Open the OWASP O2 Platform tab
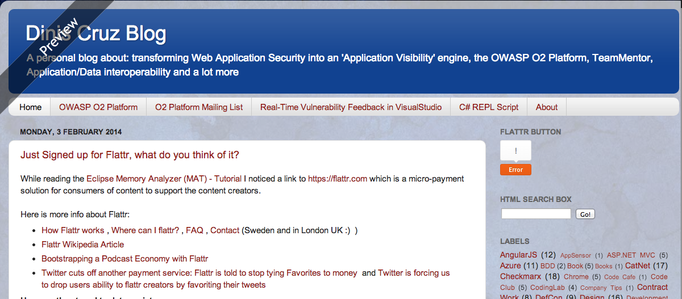Screen dimensions: 682x299 (x=98, y=107)
